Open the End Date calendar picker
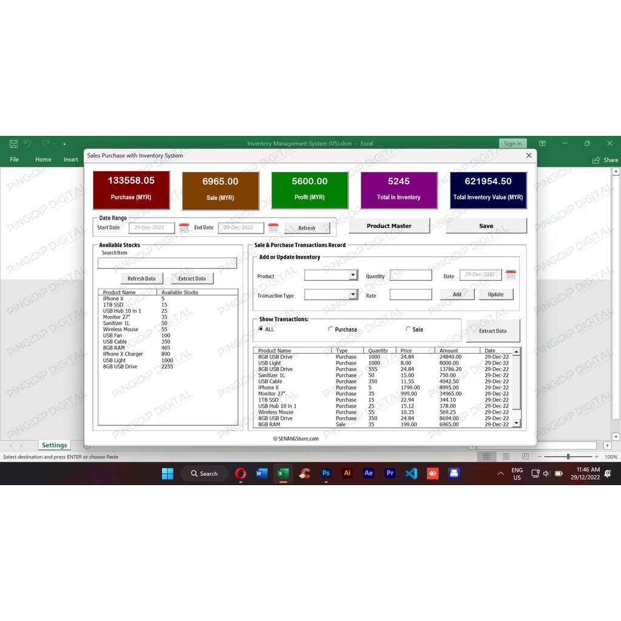Image resolution: width=621 pixels, height=621 pixels. pyautogui.click(x=273, y=227)
